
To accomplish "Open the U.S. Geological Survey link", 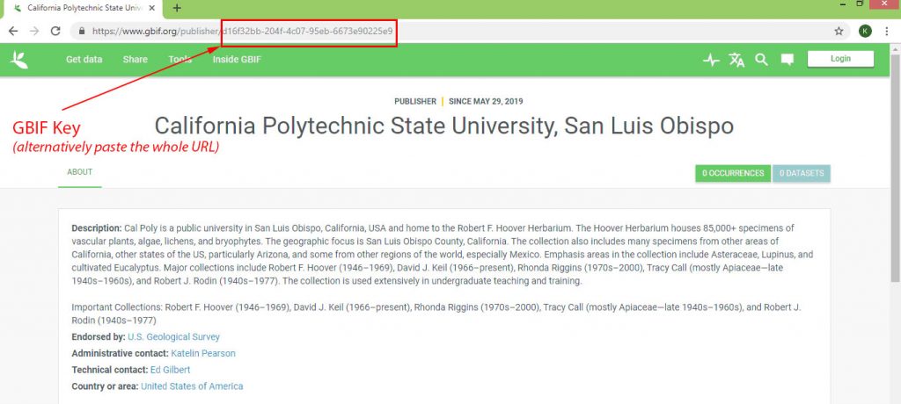I will 173,337.
